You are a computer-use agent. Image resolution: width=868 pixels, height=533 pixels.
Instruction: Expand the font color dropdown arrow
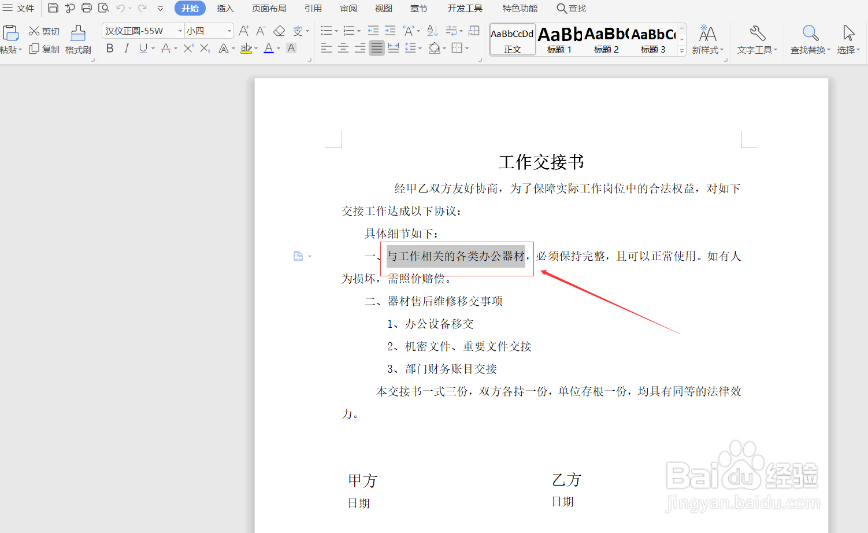click(279, 49)
